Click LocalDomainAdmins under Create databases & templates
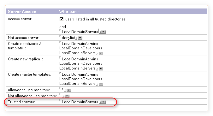Screen dimensions: 213x116 point(80,44)
